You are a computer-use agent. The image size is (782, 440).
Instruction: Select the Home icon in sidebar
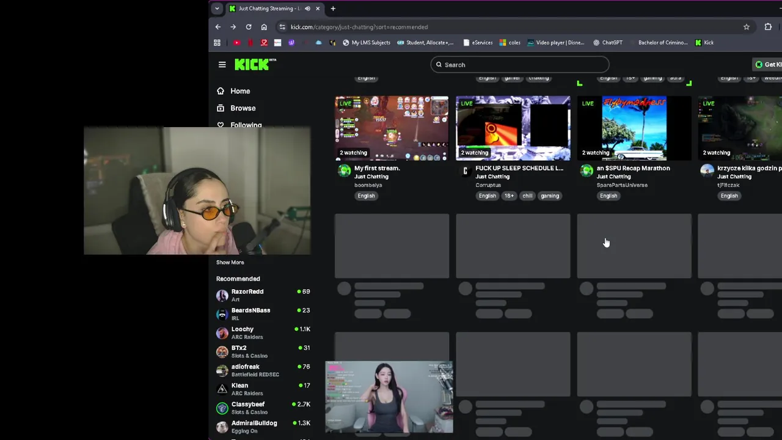[221, 91]
